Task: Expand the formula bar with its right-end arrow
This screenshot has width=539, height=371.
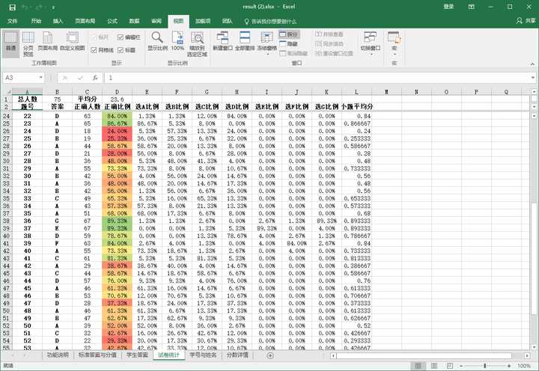Action: [532, 78]
